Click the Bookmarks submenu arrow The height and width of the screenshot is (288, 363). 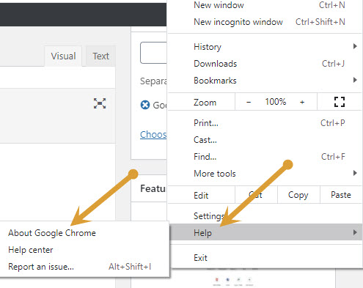tap(355, 80)
